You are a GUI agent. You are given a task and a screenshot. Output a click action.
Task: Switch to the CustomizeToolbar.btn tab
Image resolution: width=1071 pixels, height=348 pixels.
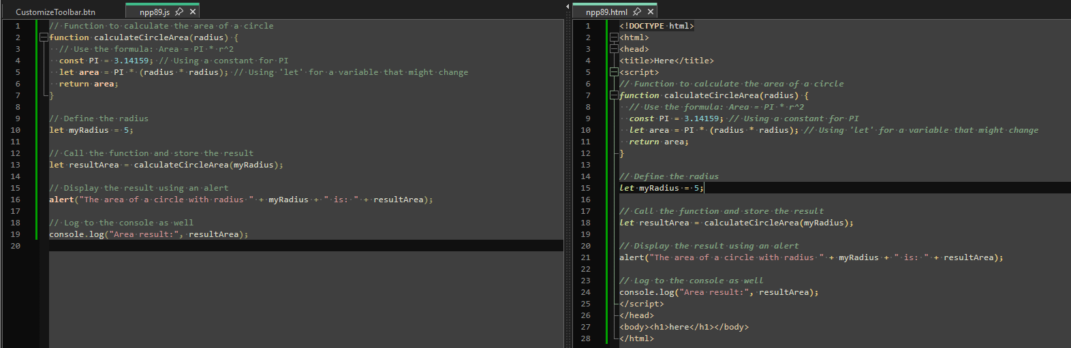(x=55, y=12)
